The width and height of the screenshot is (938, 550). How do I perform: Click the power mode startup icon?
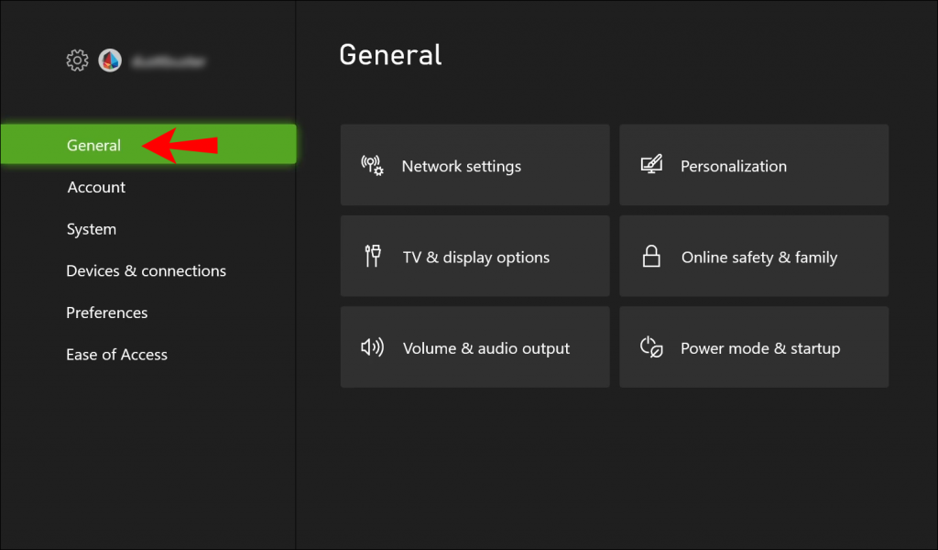coord(652,346)
